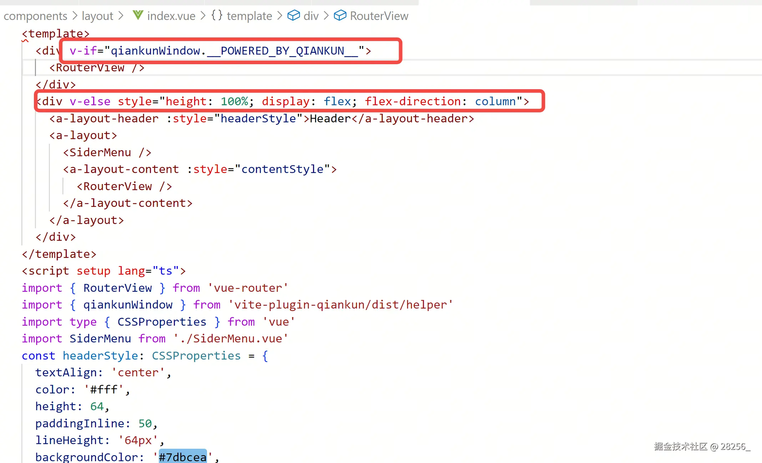Click the headerStyle constant declaration
This screenshot has width=762, height=463.
pos(100,356)
